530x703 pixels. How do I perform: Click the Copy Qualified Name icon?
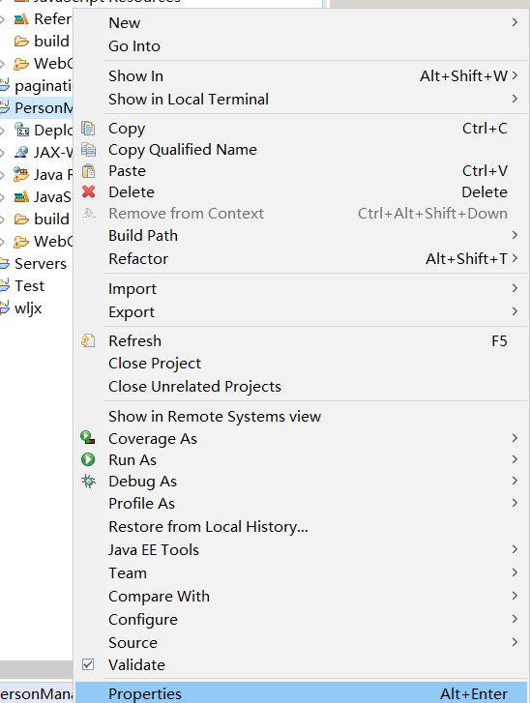click(x=88, y=149)
